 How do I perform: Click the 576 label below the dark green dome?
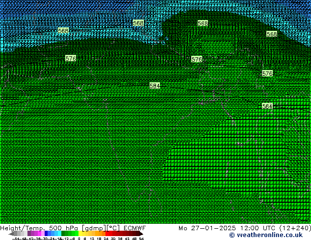(x=197, y=59)
